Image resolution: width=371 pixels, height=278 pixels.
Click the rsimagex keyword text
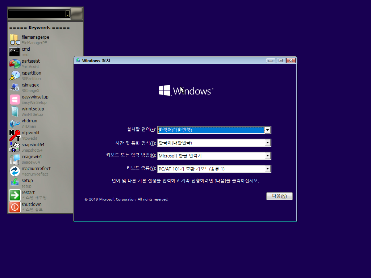[x=30, y=85]
